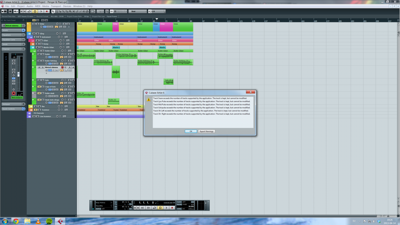
Task: Open the MIDI menu
Action: [x=38, y=6]
